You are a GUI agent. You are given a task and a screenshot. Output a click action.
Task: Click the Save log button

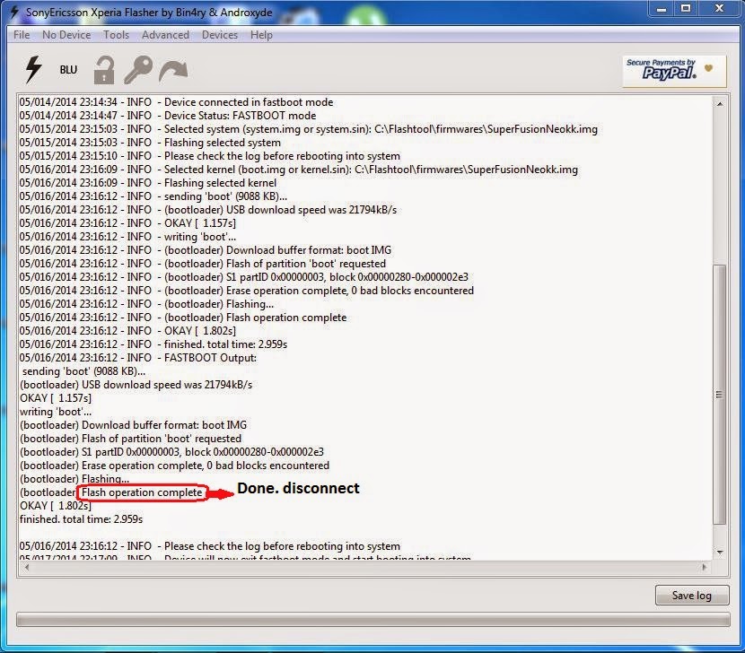click(x=692, y=595)
